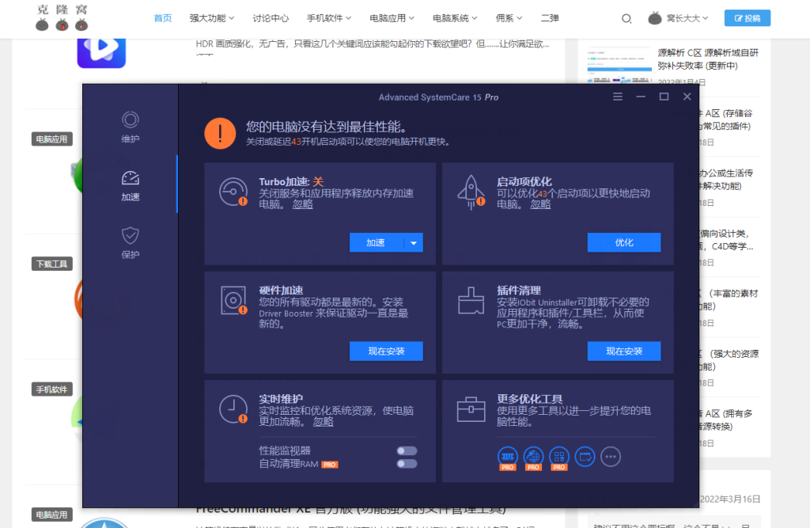Viewport: 810px width, 528px height.
Task: Close the Advanced SystemCare window
Action: [687, 97]
